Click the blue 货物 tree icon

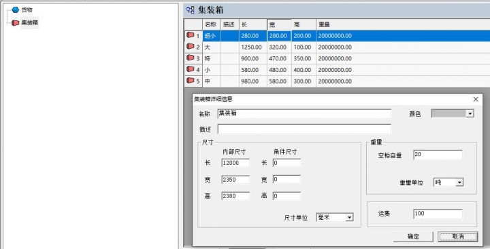coord(15,10)
